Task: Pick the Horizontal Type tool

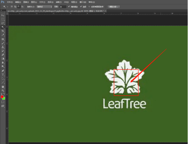Action: pos(3,75)
